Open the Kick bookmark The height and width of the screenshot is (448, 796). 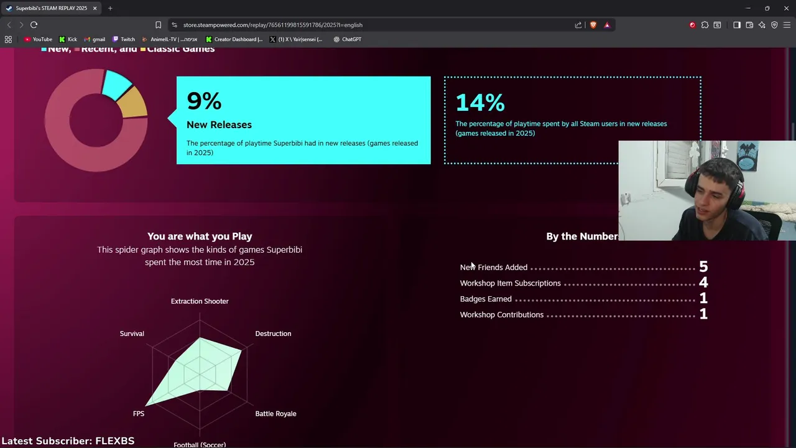click(x=68, y=39)
